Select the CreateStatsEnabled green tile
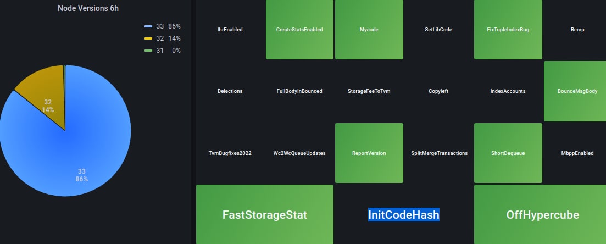 pyautogui.click(x=299, y=30)
